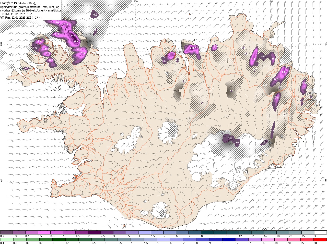
Task: Click the 'VT: Fim. 12.01.2023 21Z (+27 h)' line
Action: coord(21,18)
